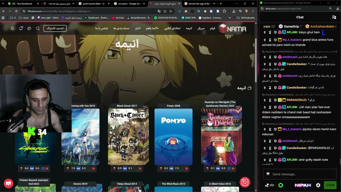The height and width of the screenshot is (192, 341).
Task: Click the 30NAMA logo
Action: pos(233,29)
